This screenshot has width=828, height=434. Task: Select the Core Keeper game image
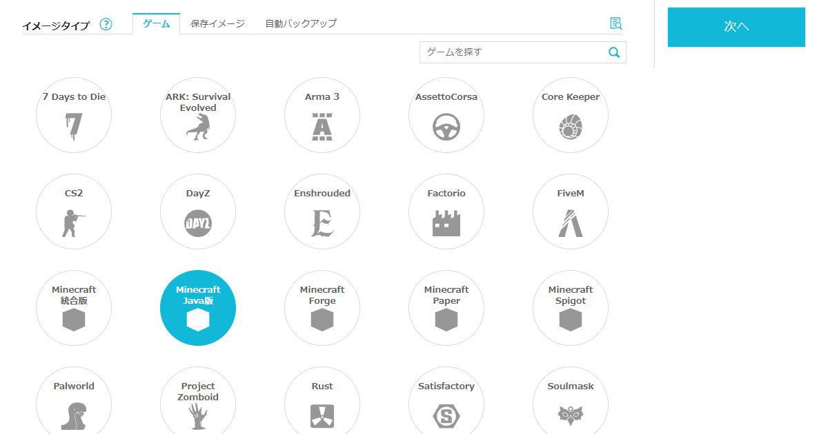tap(571, 115)
